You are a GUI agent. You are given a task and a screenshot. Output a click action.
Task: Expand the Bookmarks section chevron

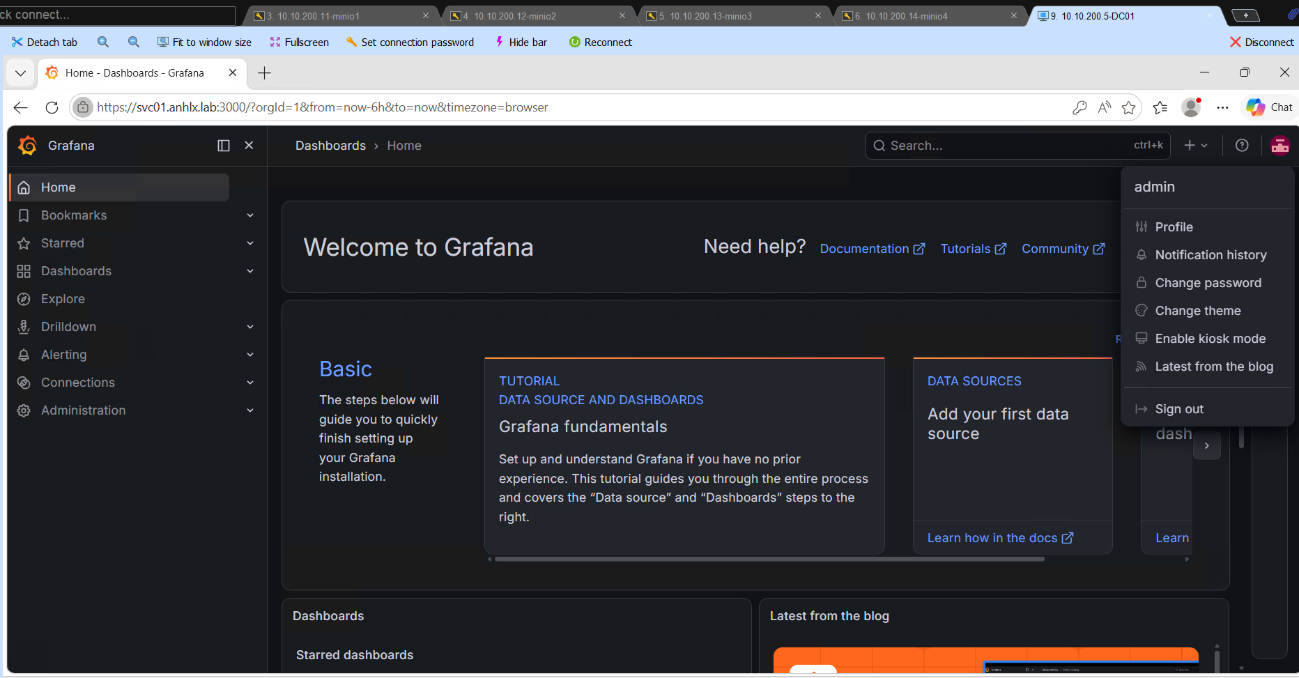pyautogui.click(x=250, y=215)
